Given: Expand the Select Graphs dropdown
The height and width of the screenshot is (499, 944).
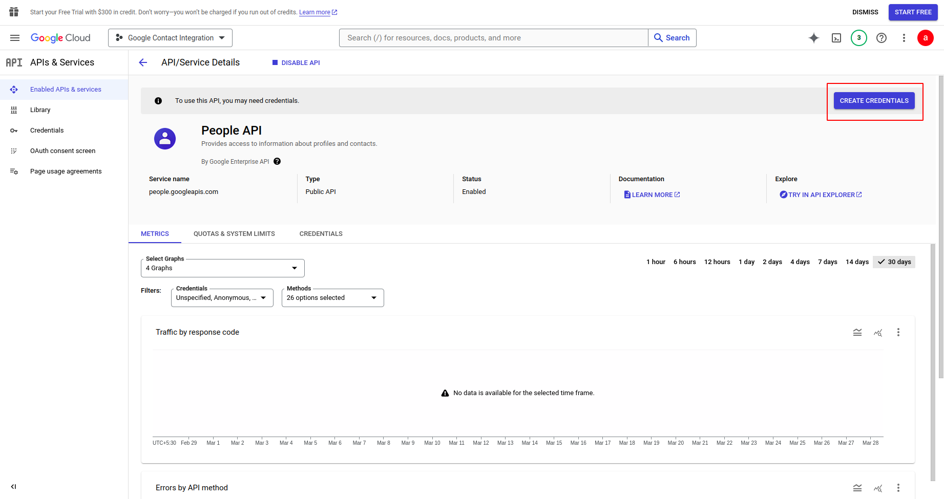Looking at the screenshot, I should pos(222,268).
